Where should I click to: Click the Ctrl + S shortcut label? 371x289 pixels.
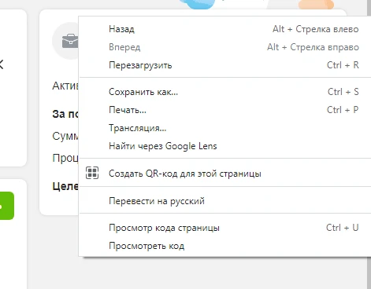[343, 92]
